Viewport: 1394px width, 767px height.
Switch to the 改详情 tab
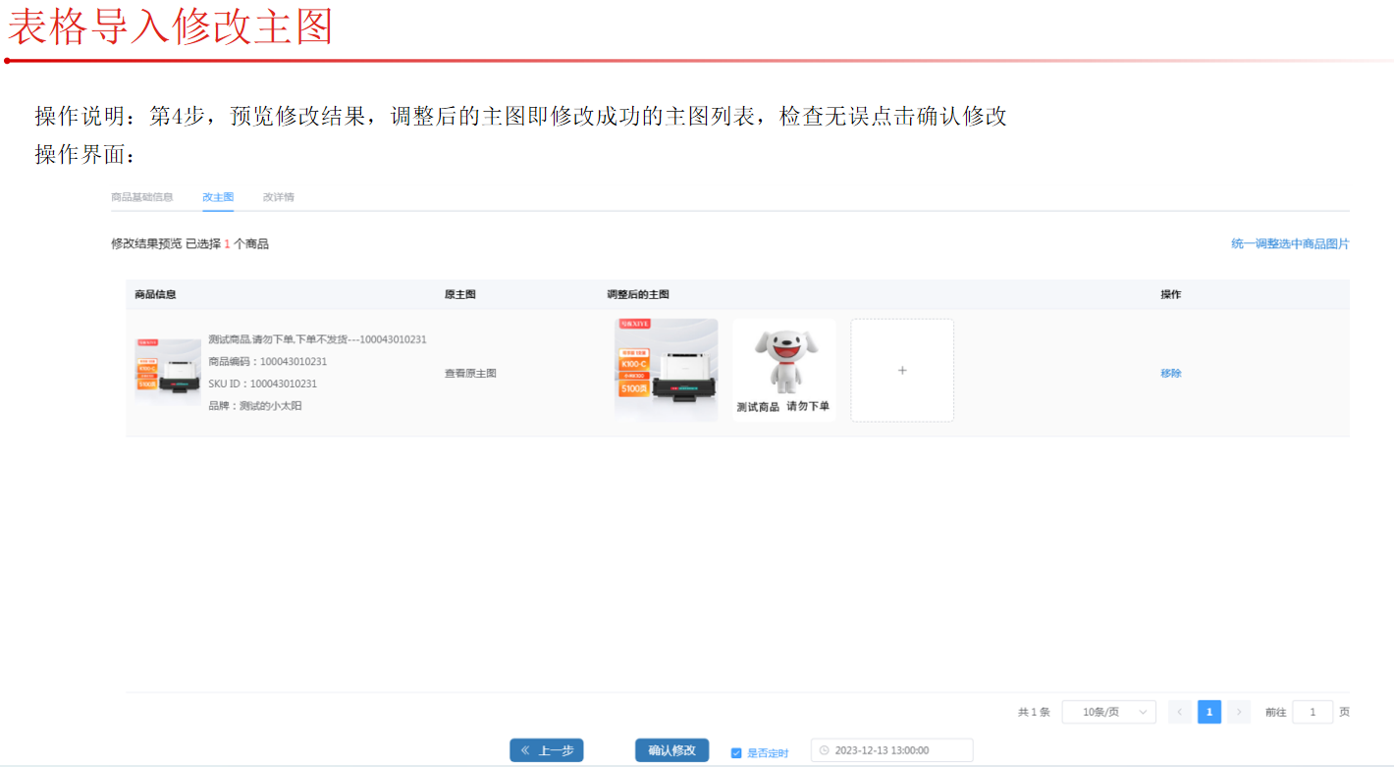(278, 197)
